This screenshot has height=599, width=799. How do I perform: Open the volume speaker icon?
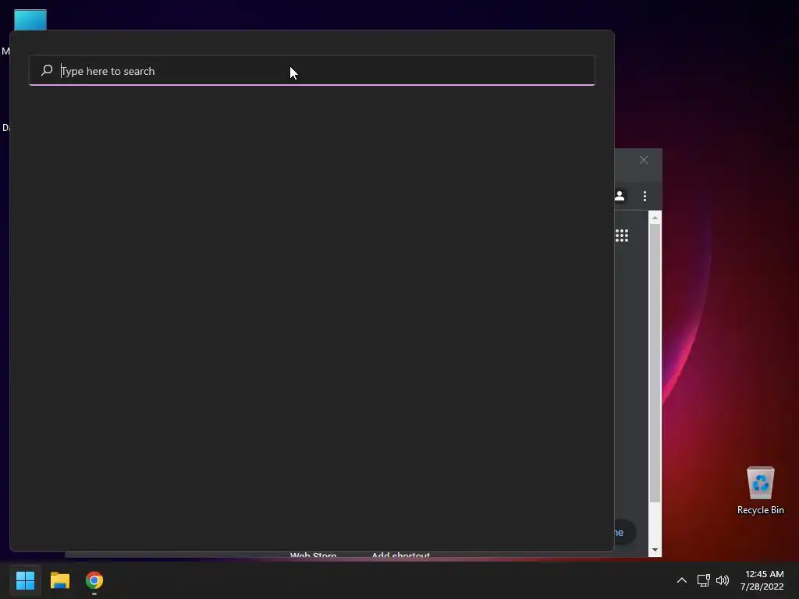[723, 580]
